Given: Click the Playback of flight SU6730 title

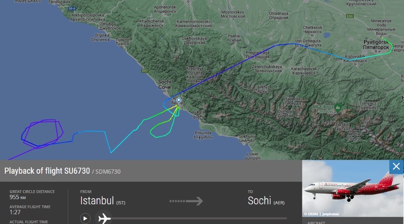Looking at the screenshot, I should [x=47, y=171].
